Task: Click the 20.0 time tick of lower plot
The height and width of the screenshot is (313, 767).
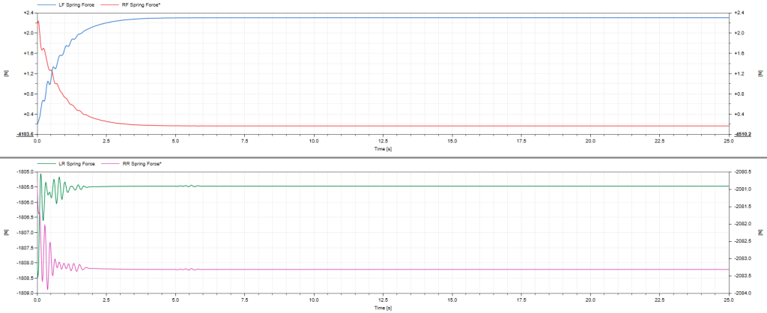Action: pyautogui.click(x=590, y=301)
